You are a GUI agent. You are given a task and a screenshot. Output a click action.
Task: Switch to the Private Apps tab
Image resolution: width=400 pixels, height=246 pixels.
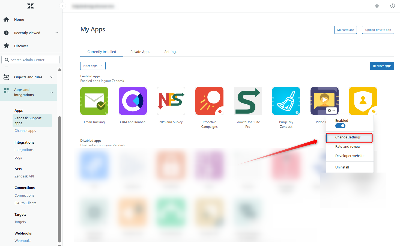click(140, 52)
